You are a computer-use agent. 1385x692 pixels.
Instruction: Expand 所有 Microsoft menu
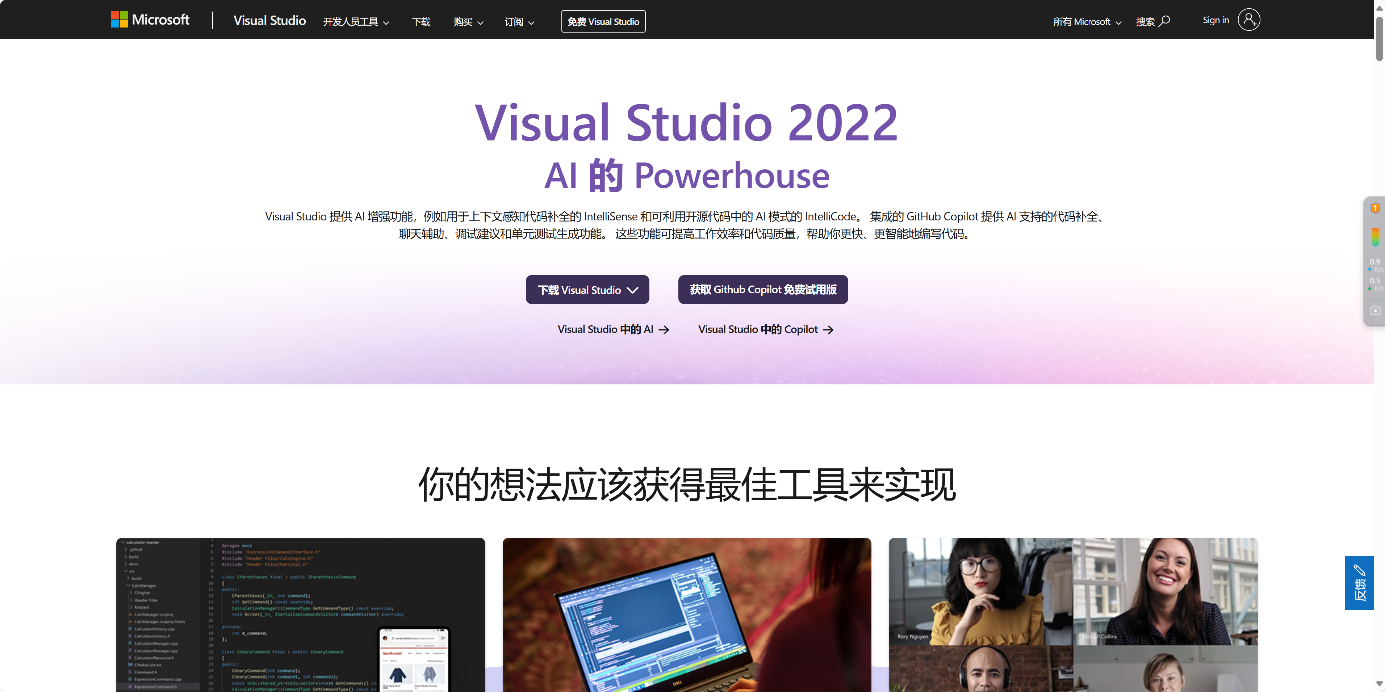(x=1087, y=22)
